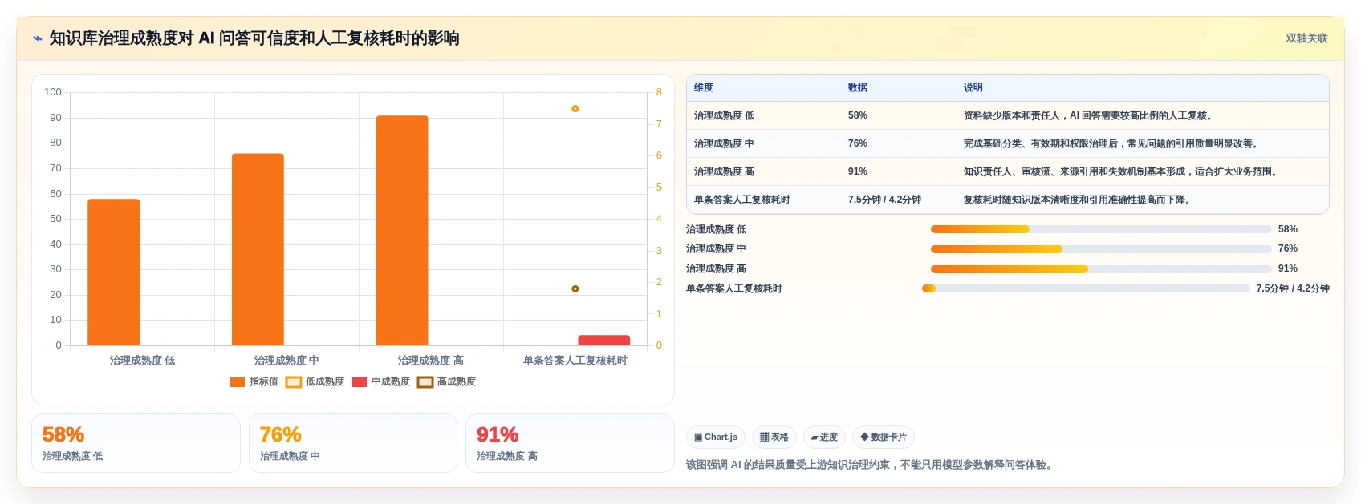1361x504 pixels.
Task: Click the orange bar for 治理成熟度 中
Action: tap(258, 249)
